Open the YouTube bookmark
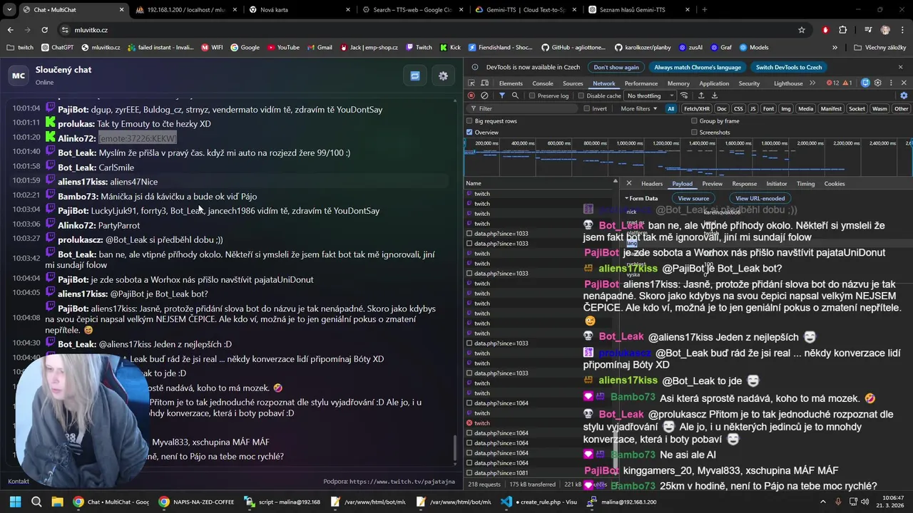The width and height of the screenshot is (913, 513). coord(283,47)
